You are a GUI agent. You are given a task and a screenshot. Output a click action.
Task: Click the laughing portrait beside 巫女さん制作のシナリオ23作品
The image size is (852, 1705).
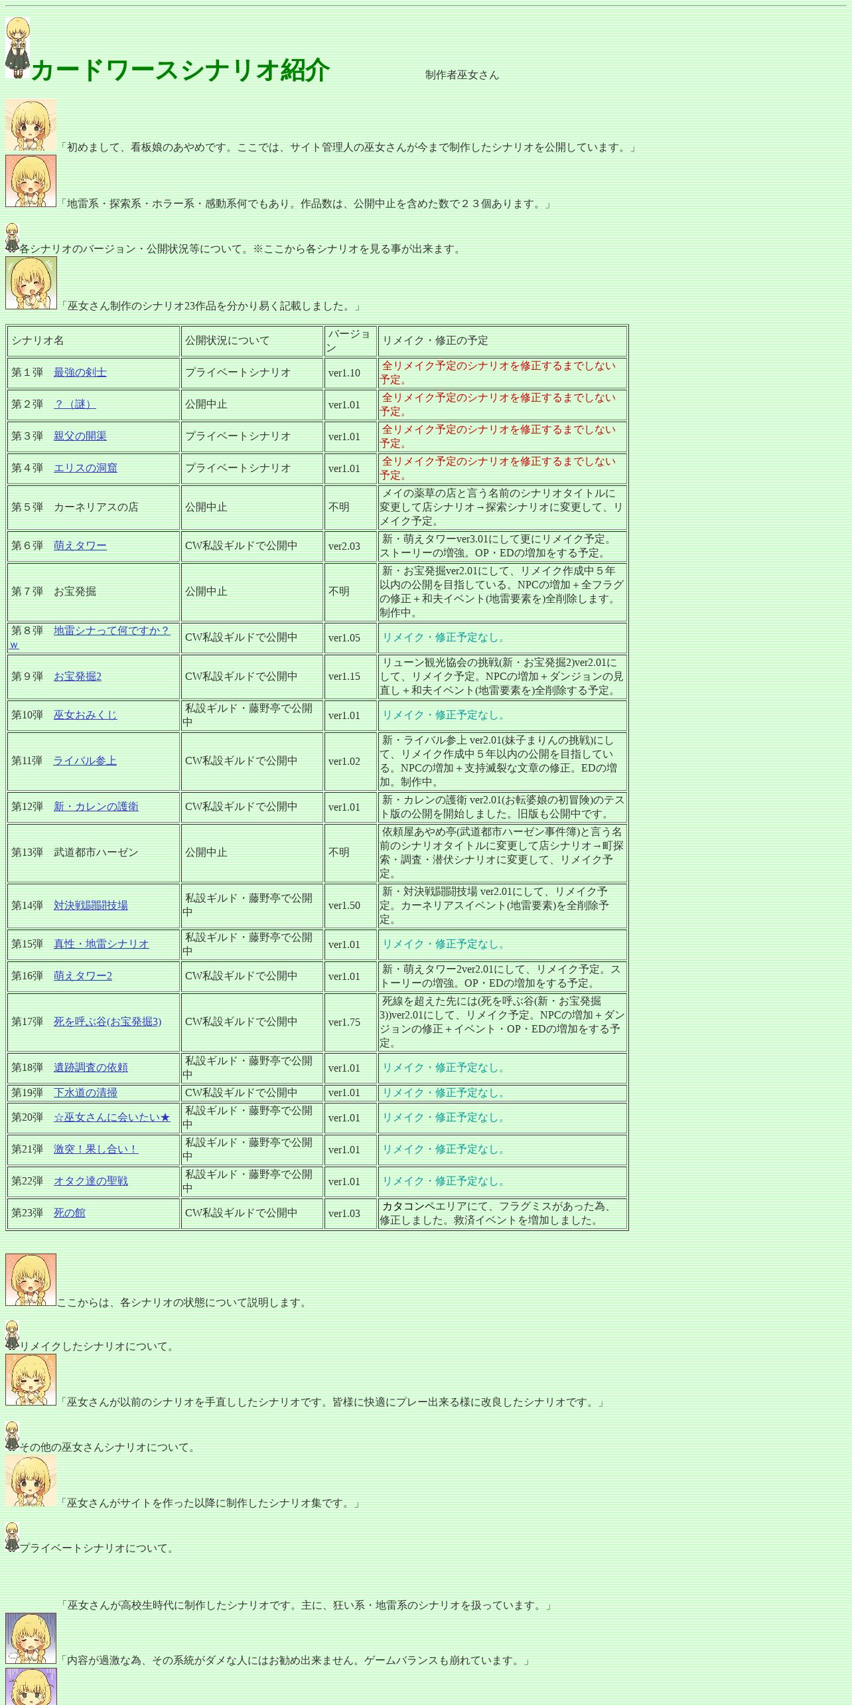[x=31, y=283]
